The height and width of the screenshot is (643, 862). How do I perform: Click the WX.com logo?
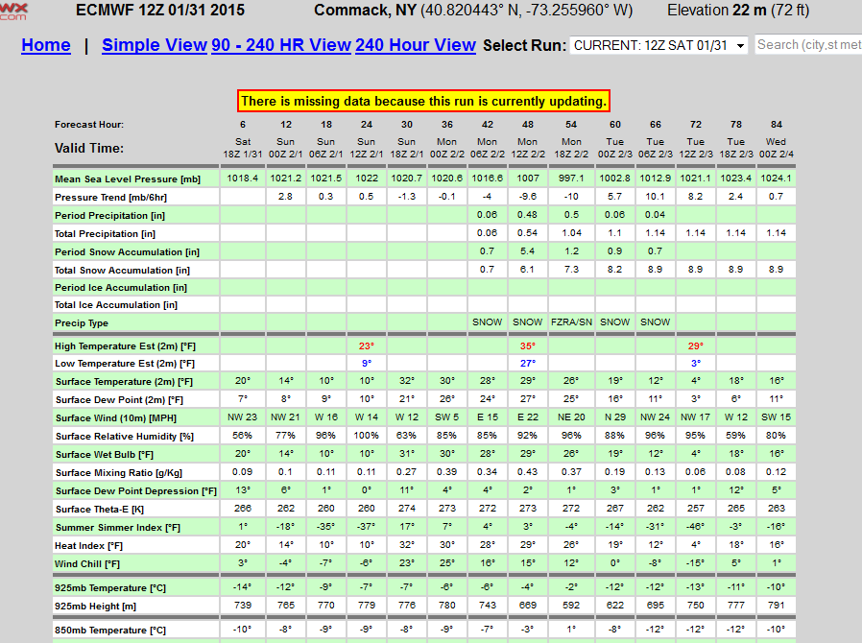(x=13, y=11)
